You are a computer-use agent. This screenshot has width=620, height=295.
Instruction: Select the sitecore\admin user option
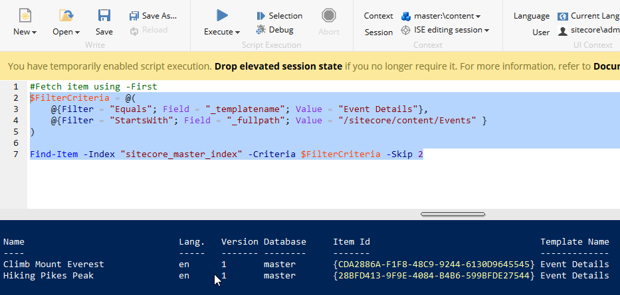589,30
